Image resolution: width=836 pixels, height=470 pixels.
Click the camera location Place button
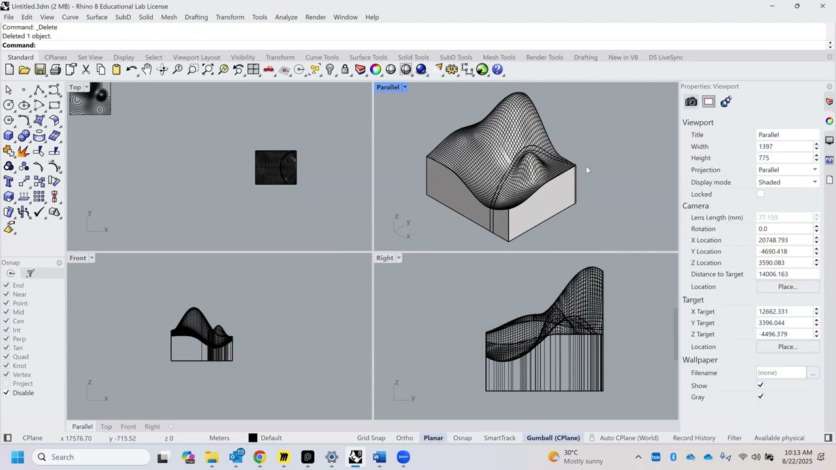788,287
